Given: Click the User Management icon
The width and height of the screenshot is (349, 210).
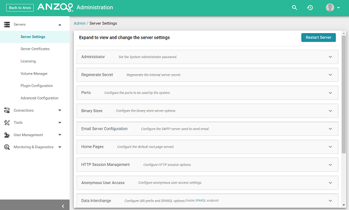Looking at the screenshot, I should point(7,135).
